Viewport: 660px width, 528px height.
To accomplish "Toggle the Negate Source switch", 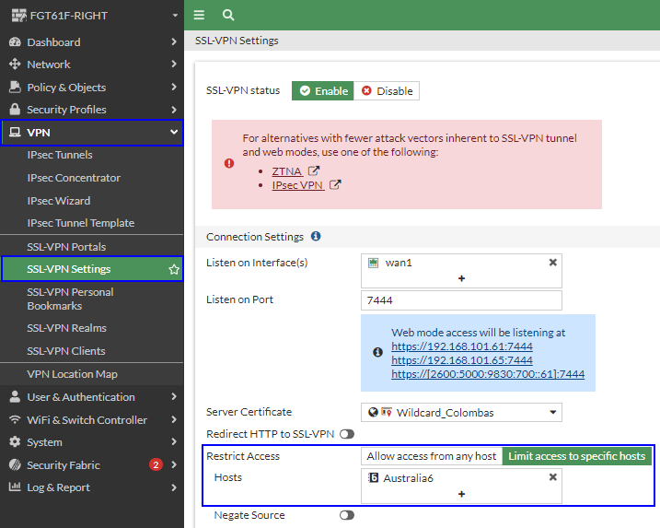I will [x=347, y=515].
